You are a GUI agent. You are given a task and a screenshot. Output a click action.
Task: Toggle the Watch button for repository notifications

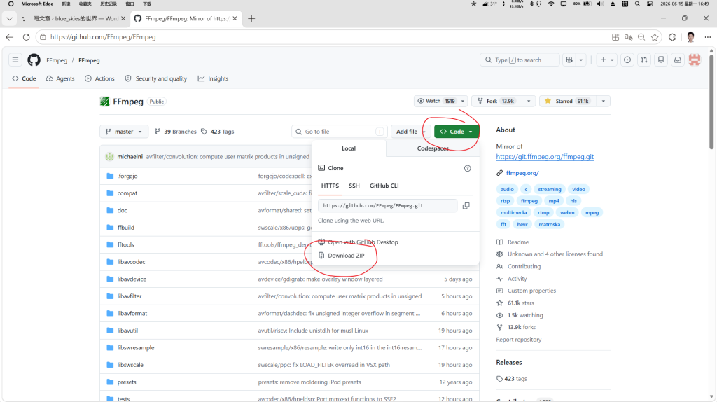click(436, 101)
